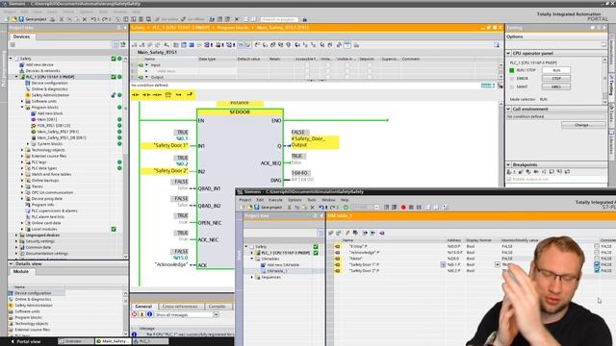This screenshot has width=616, height=346.
Task: Open Device configuration item
Action: 49,83
